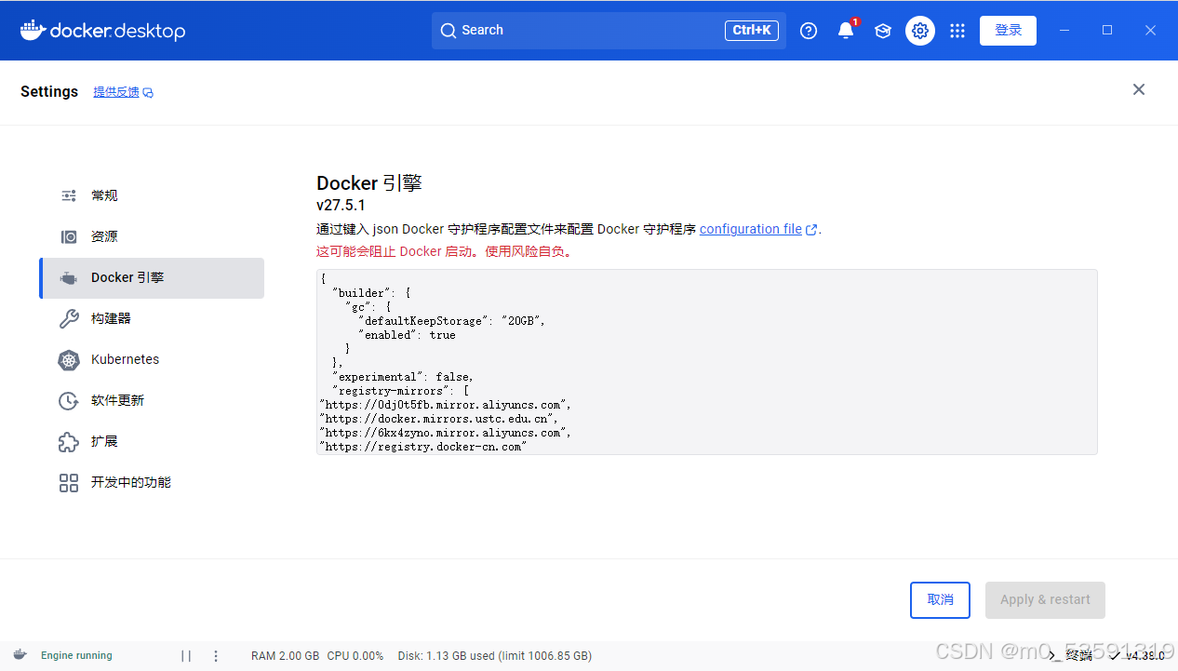Click the whale icon in status bar
This screenshot has width=1178, height=671.
click(21, 655)
